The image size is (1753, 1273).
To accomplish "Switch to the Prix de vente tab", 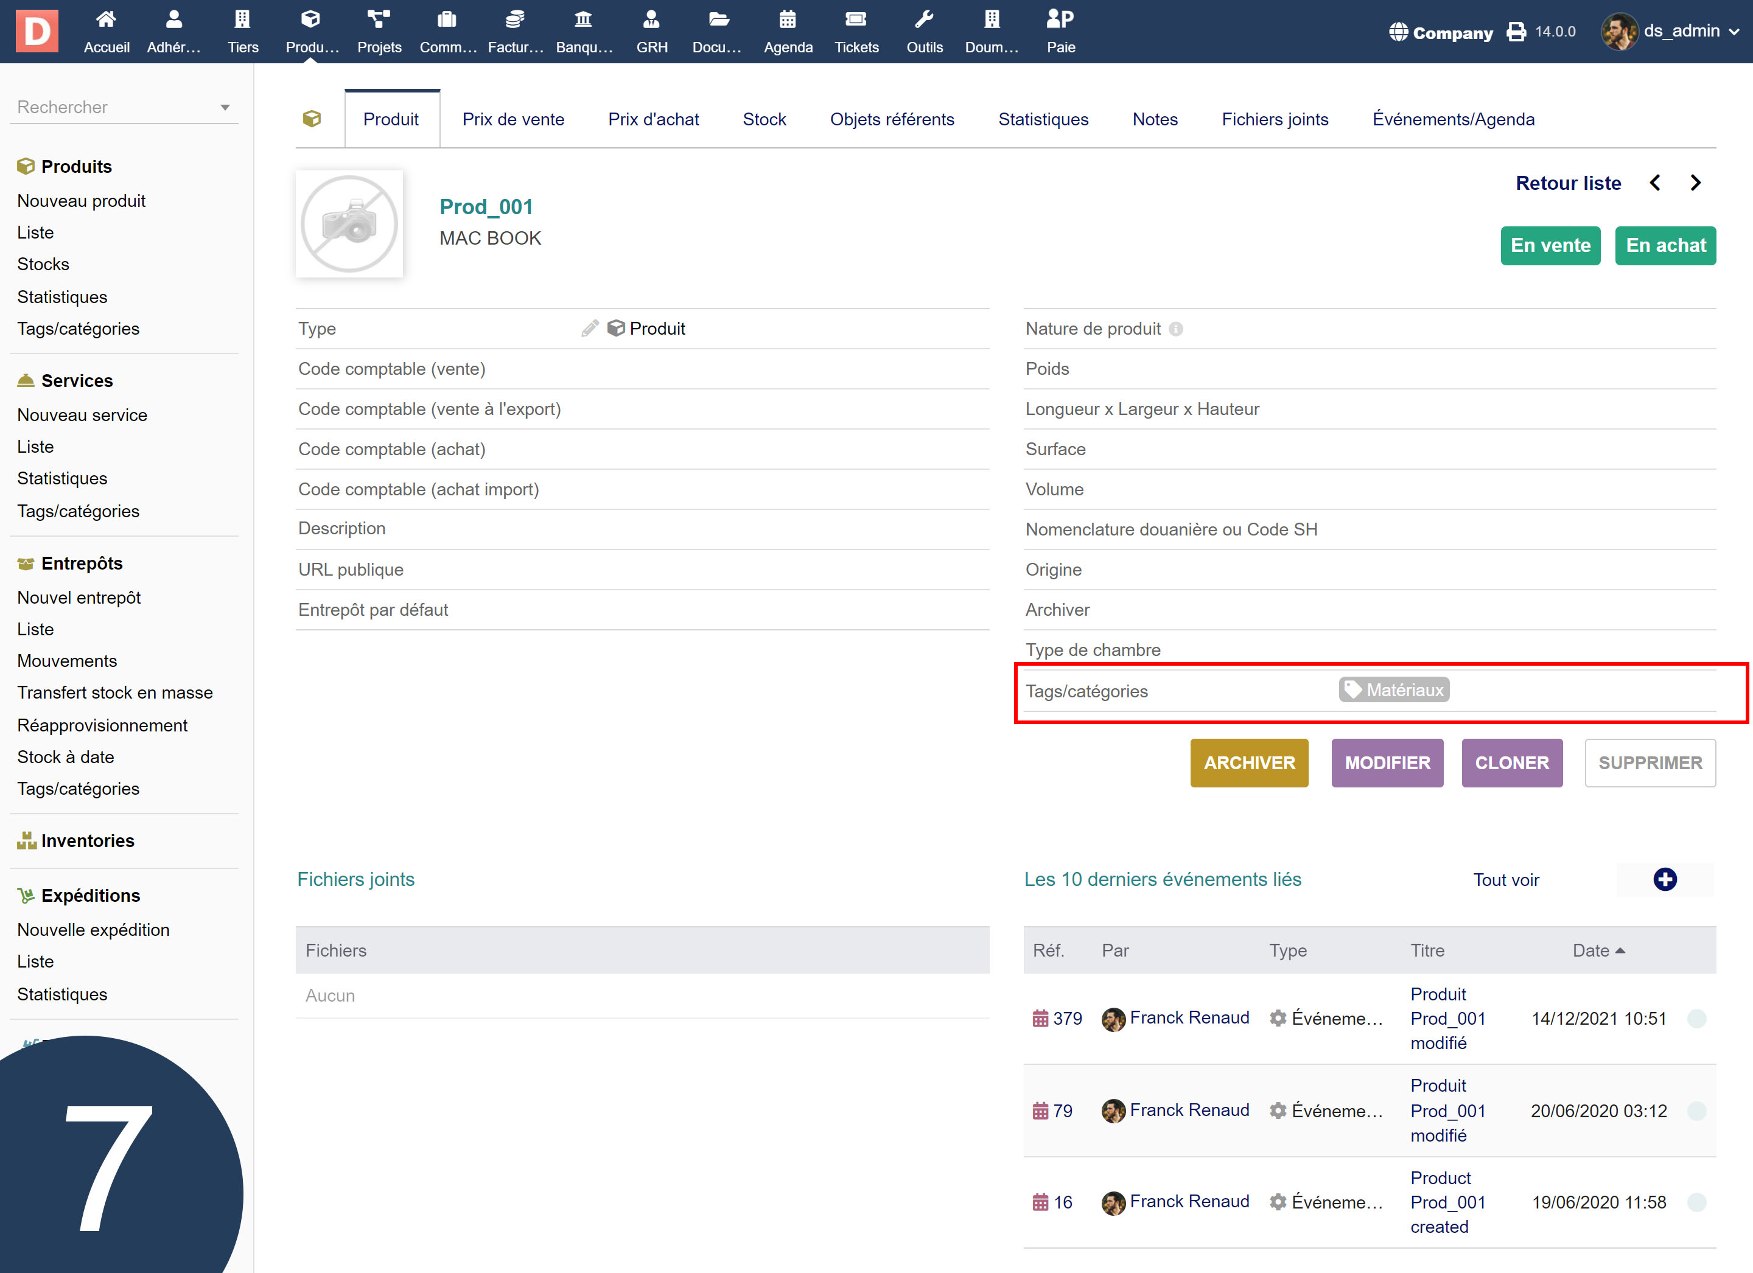I will (513, 120).
